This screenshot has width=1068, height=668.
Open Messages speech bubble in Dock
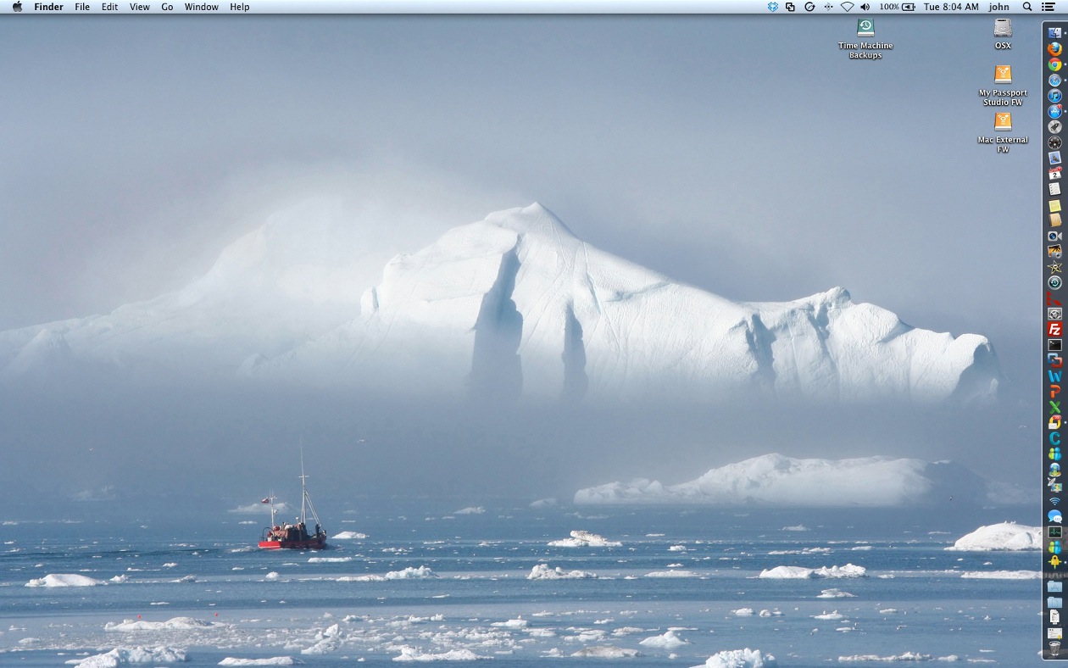(1054, 516)
